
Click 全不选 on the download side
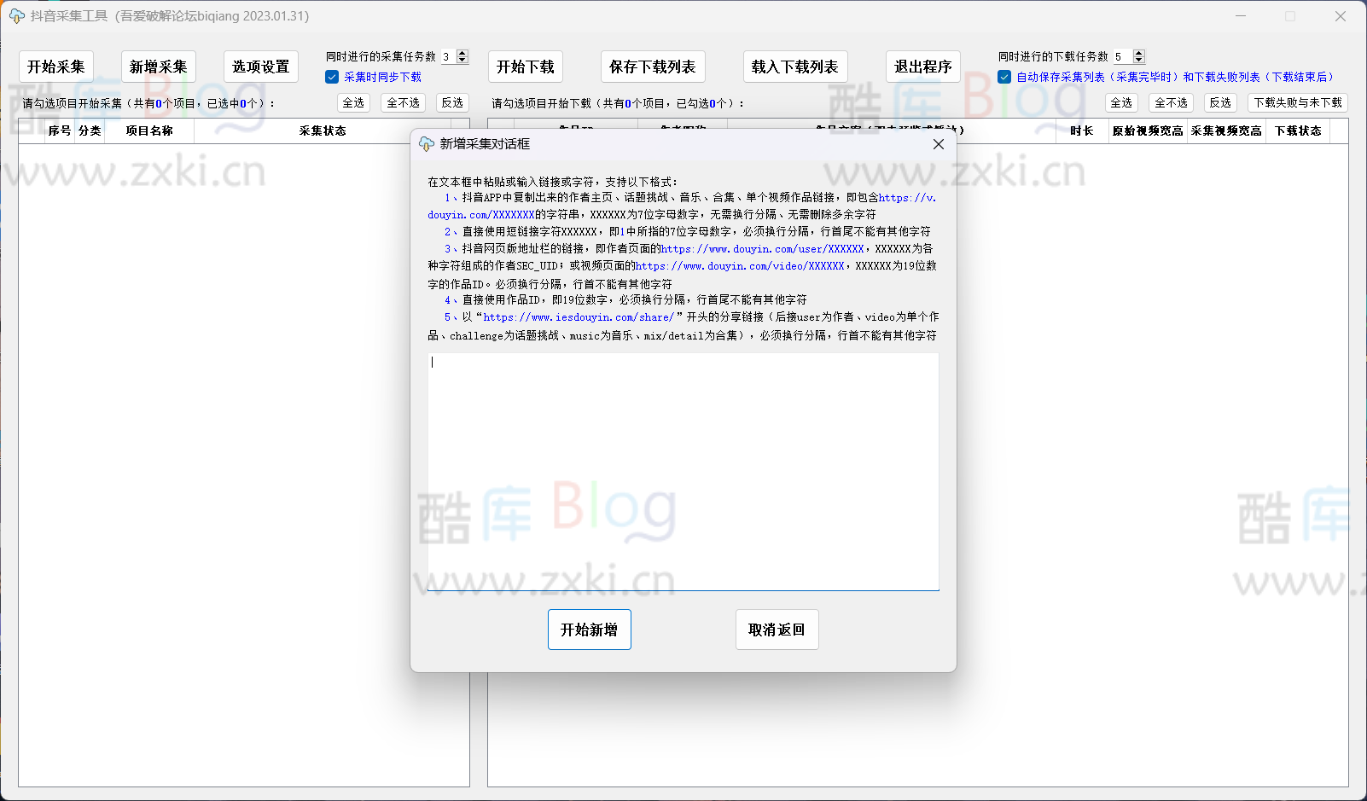click(x=1171, y=102)
